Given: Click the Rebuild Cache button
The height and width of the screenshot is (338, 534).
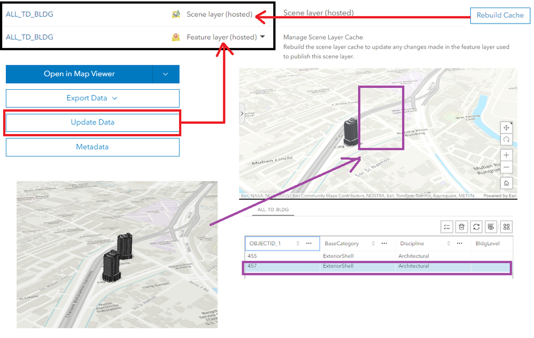Looking at the screenshot, I should pyautogui.click(x=500, y=15).
